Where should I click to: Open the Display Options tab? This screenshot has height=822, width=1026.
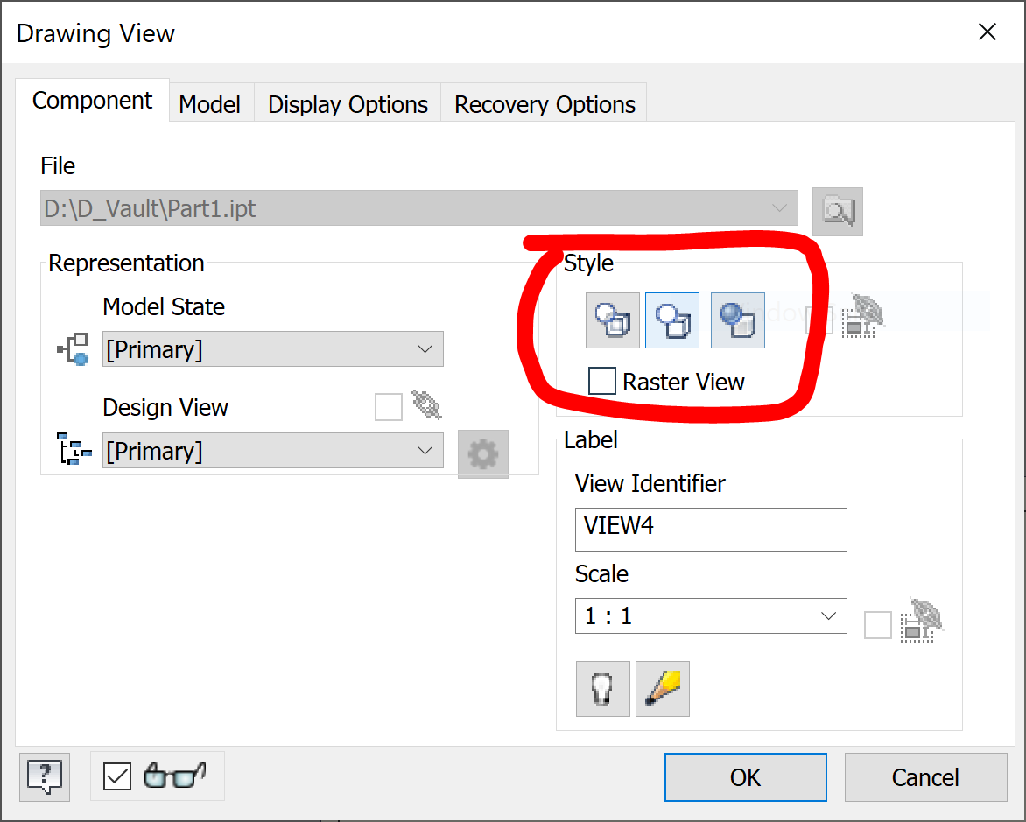(x=347, y=103)
